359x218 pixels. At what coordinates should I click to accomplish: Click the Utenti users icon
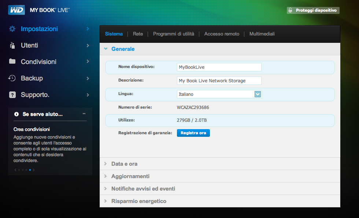[x=12, y=45]
